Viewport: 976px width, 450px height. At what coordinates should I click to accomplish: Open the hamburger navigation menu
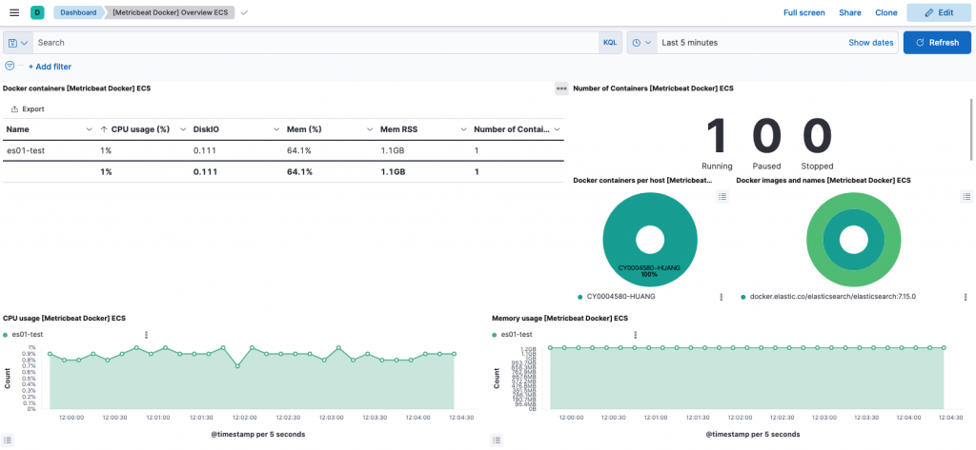coord(14,12)
